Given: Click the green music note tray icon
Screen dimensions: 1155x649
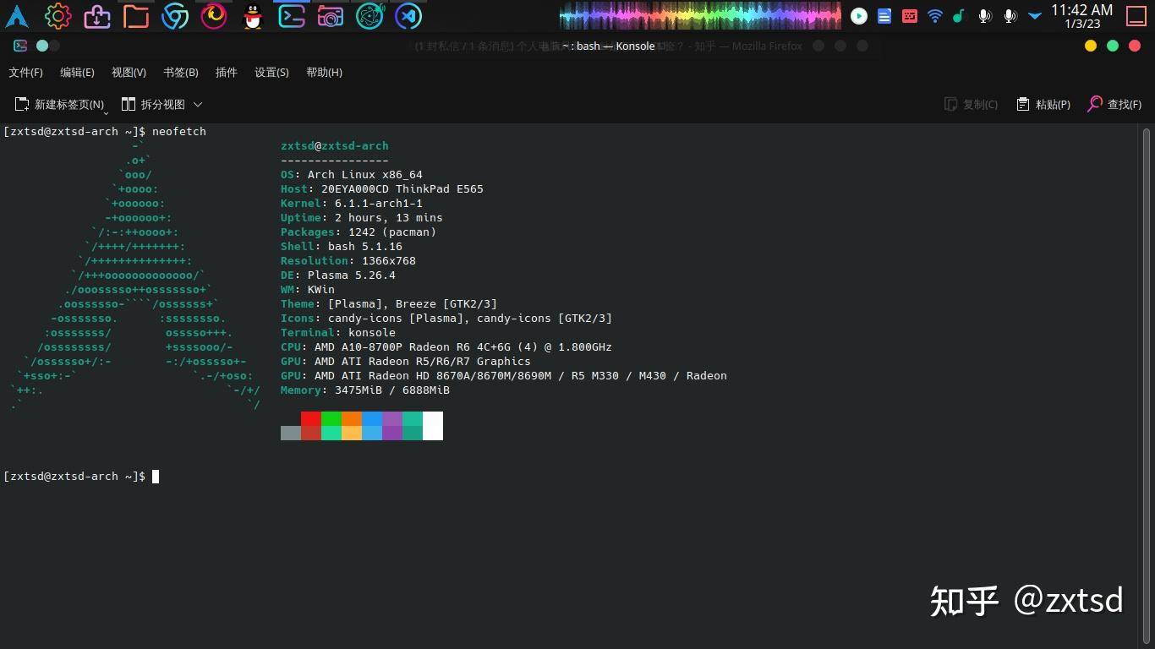Looking at the screenshot, I should tap(958, 15).
